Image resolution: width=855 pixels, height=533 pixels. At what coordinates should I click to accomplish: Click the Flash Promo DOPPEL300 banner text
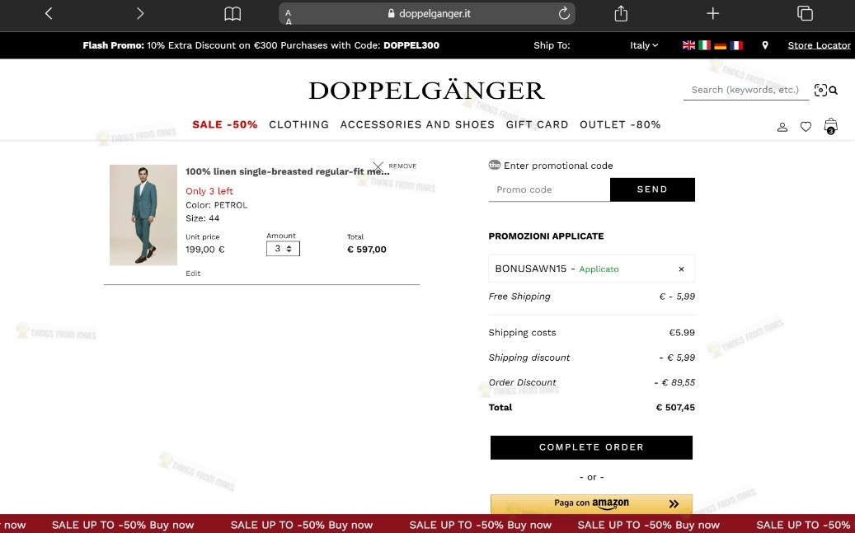261,45
